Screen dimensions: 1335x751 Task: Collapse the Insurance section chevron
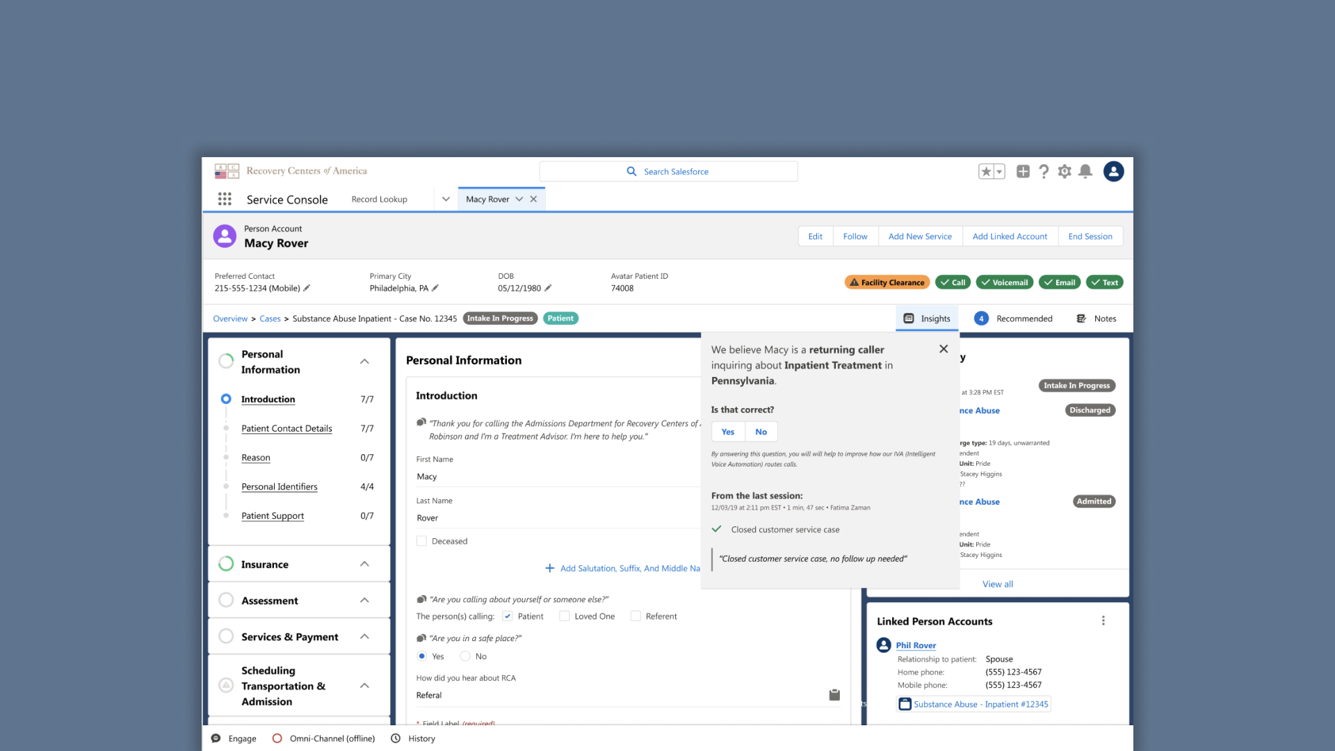click(x=364, y=564)
